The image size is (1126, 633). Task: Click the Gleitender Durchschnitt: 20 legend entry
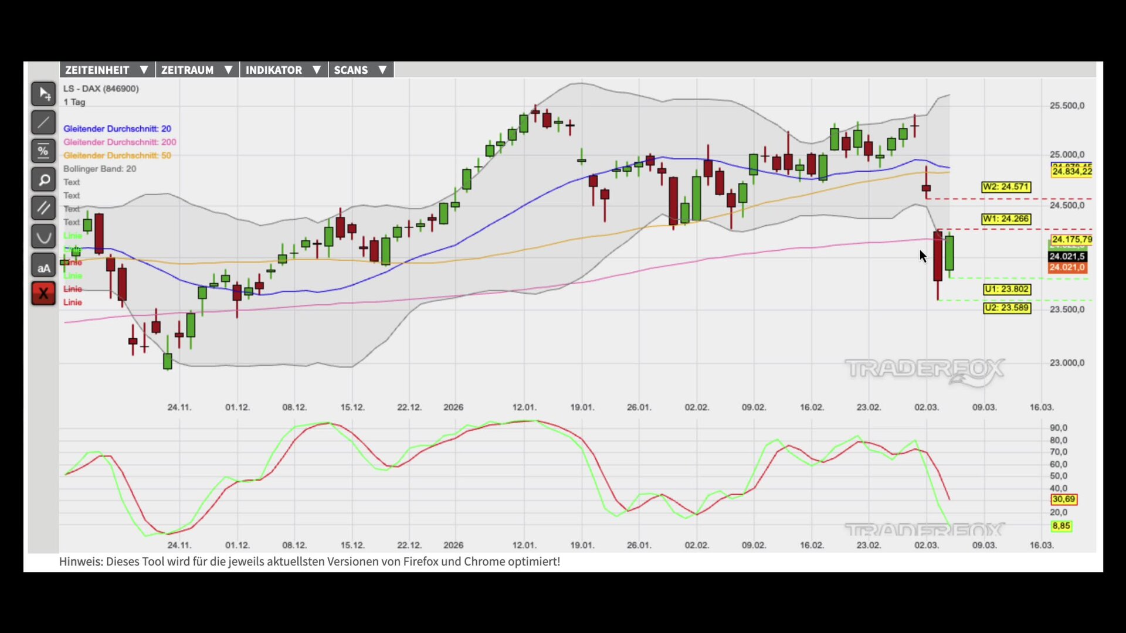coord(117,128)
